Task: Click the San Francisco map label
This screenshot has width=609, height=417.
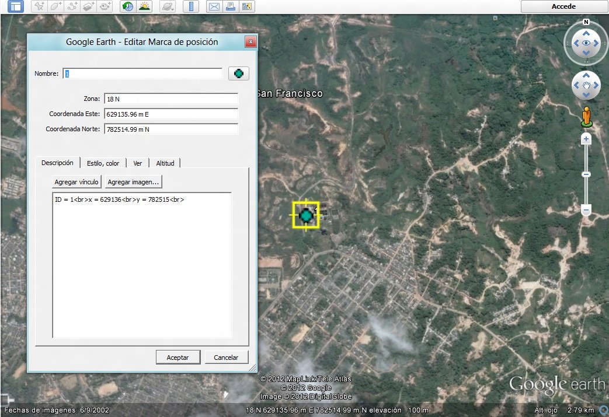Action: pyautogui.click(x=290, y=93)
